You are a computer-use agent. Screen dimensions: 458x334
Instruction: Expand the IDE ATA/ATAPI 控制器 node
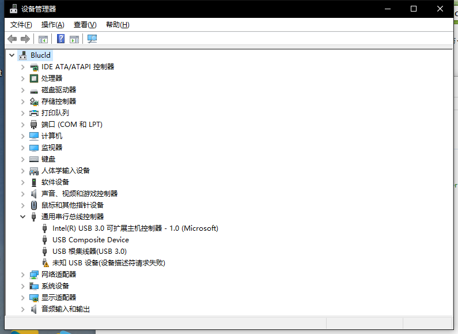pyautogui.click(x=23, y=67)
